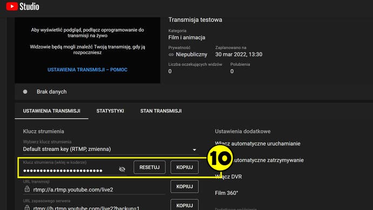373x210 pixels.
Task: Open the stream key dropdown arrow
Action: coord(195,150)
